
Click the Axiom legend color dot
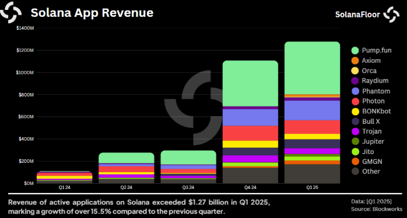(x=355, y=60)
